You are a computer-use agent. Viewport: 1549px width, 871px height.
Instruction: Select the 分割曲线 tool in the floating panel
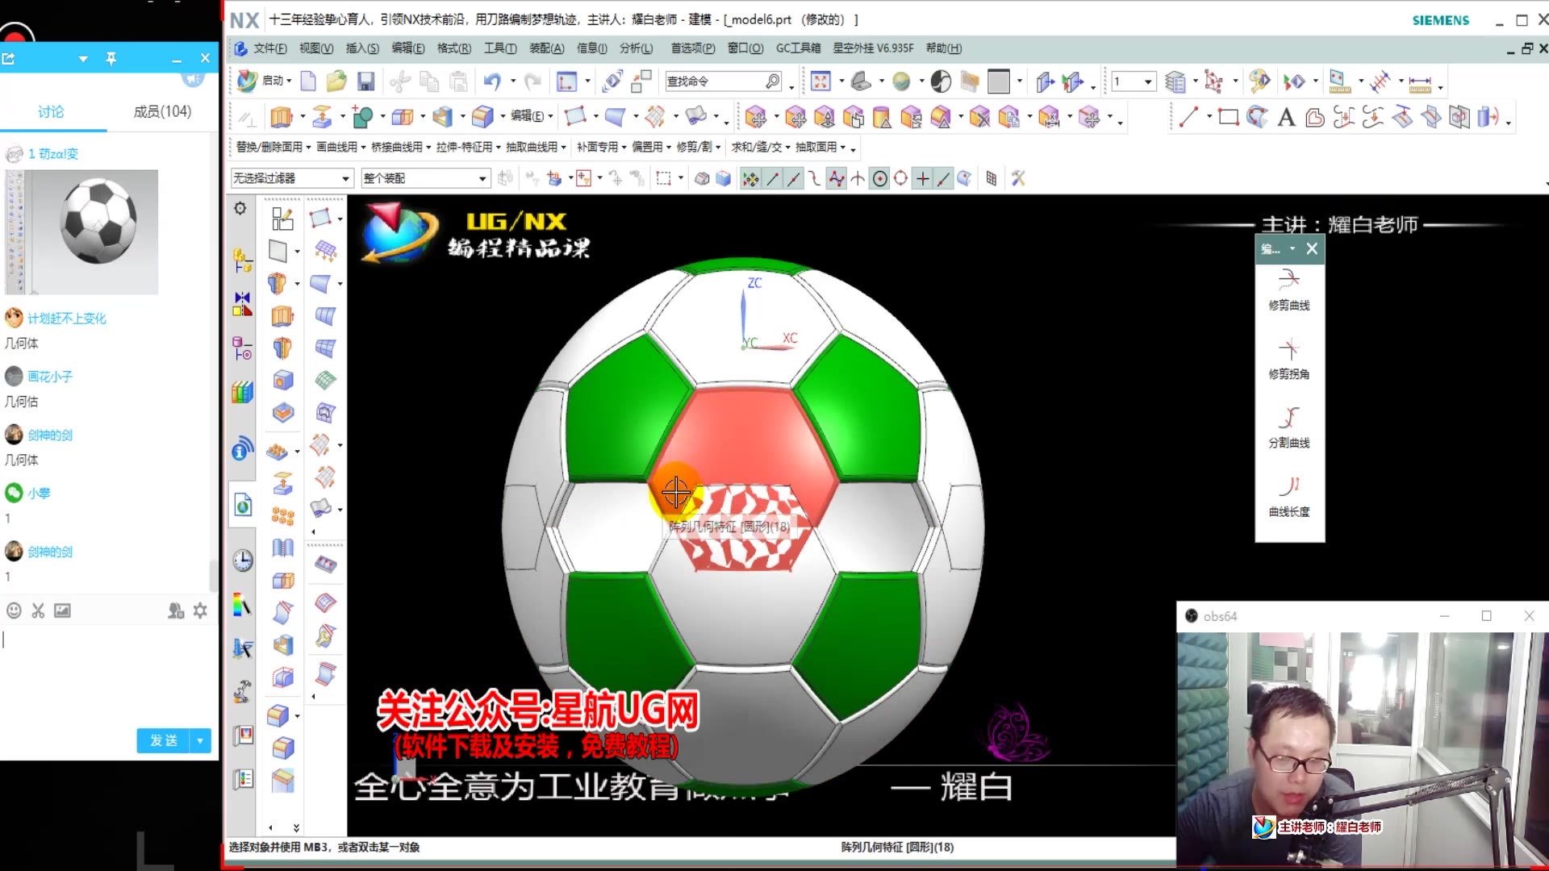pos(1289,426)
